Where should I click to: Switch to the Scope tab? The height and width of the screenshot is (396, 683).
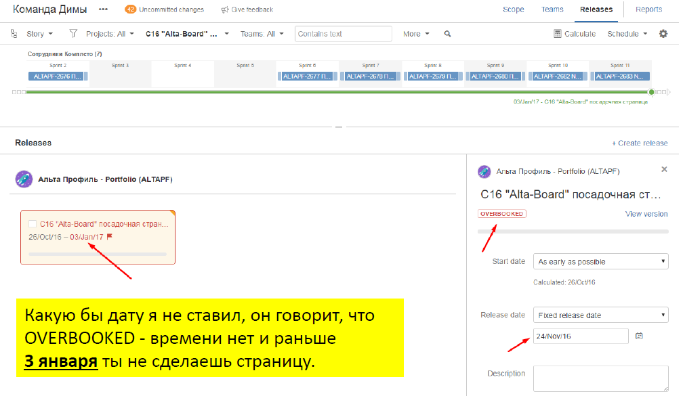[x=513, y=9]
